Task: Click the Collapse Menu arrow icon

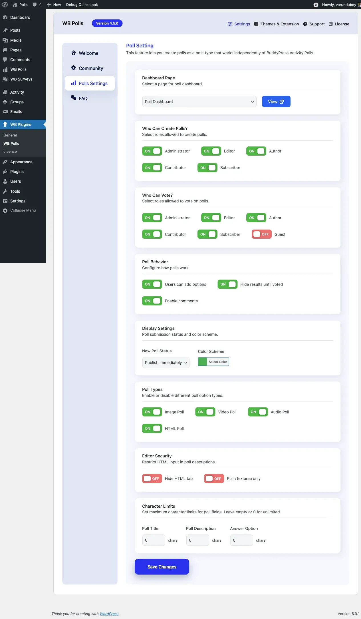Action: [x=5, y=210]
